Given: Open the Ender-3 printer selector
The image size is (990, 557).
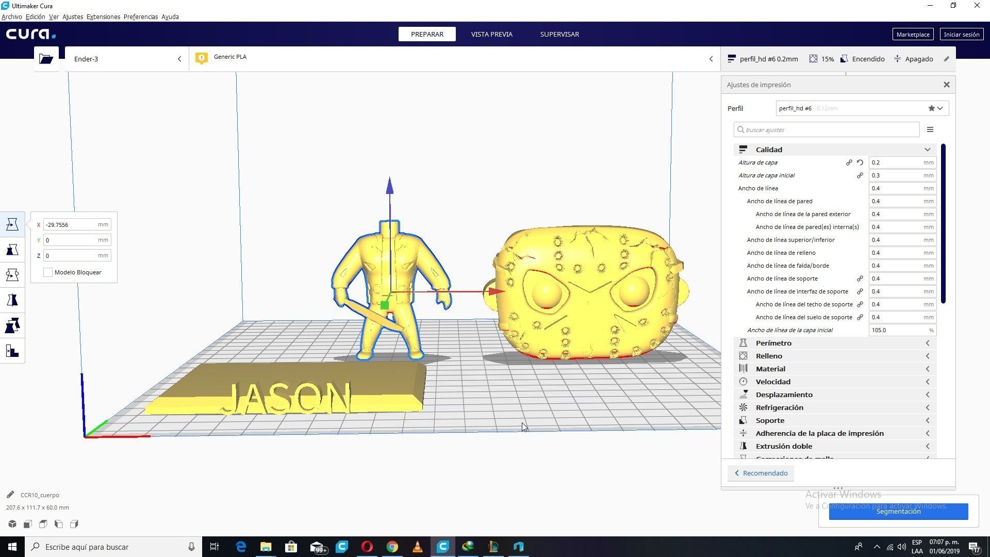Looking at the screenshot, I should [127, 59].
